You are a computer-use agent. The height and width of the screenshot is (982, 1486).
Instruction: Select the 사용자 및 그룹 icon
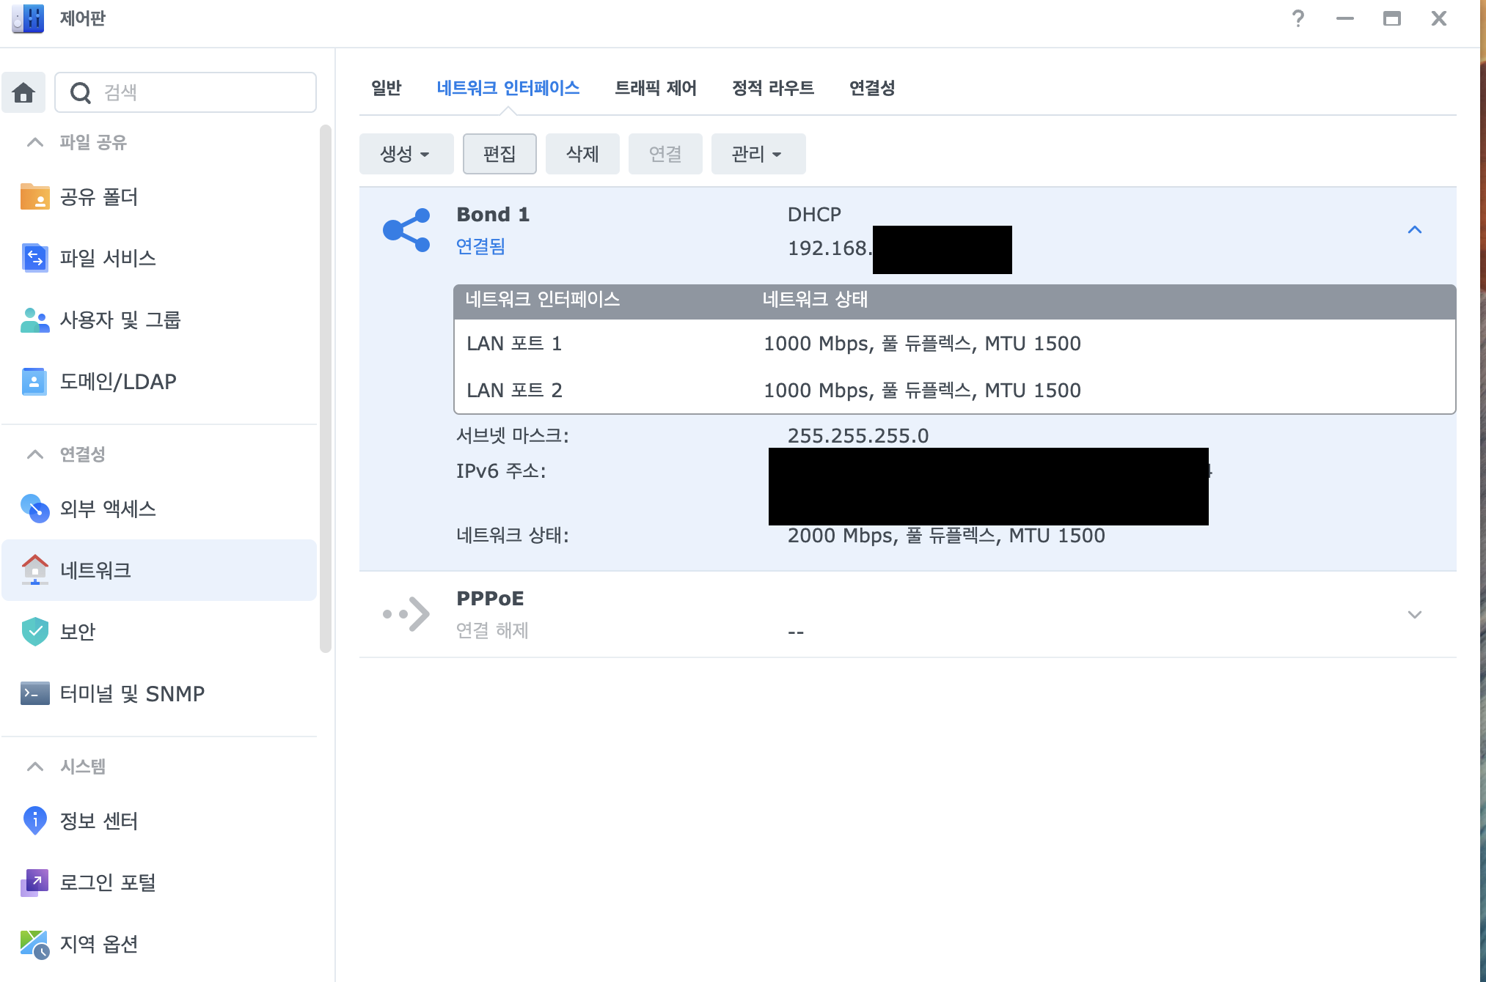pos(34,320)
